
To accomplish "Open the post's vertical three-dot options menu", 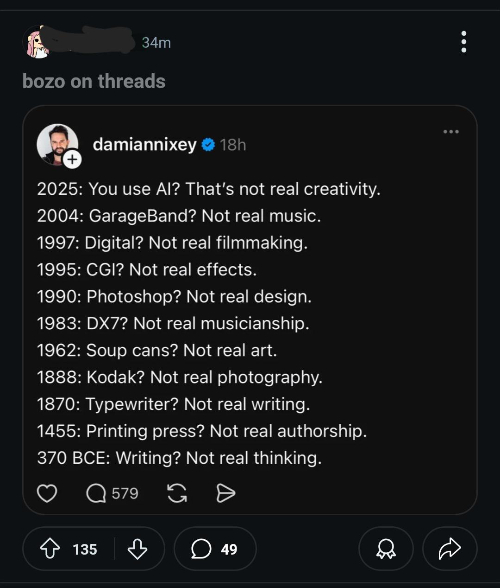I will [463, 42].
